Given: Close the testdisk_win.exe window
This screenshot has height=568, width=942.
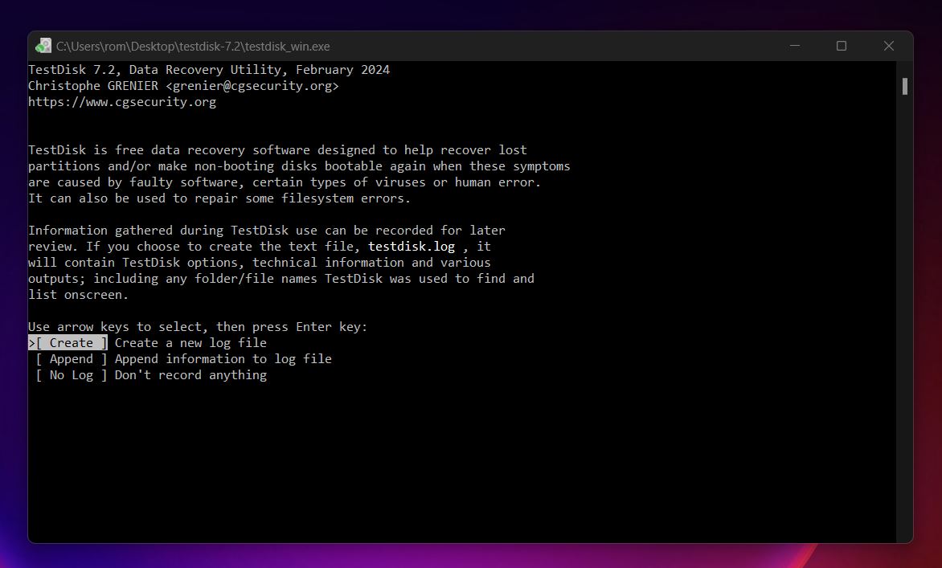Looking at the screenshot, I should [889, 47].
